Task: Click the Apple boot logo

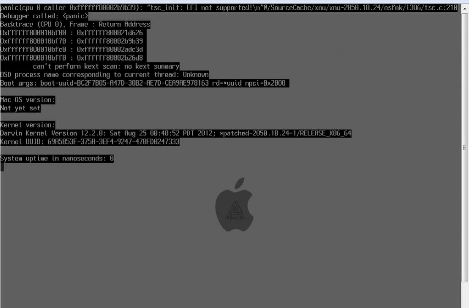Action: pos(234,204)
